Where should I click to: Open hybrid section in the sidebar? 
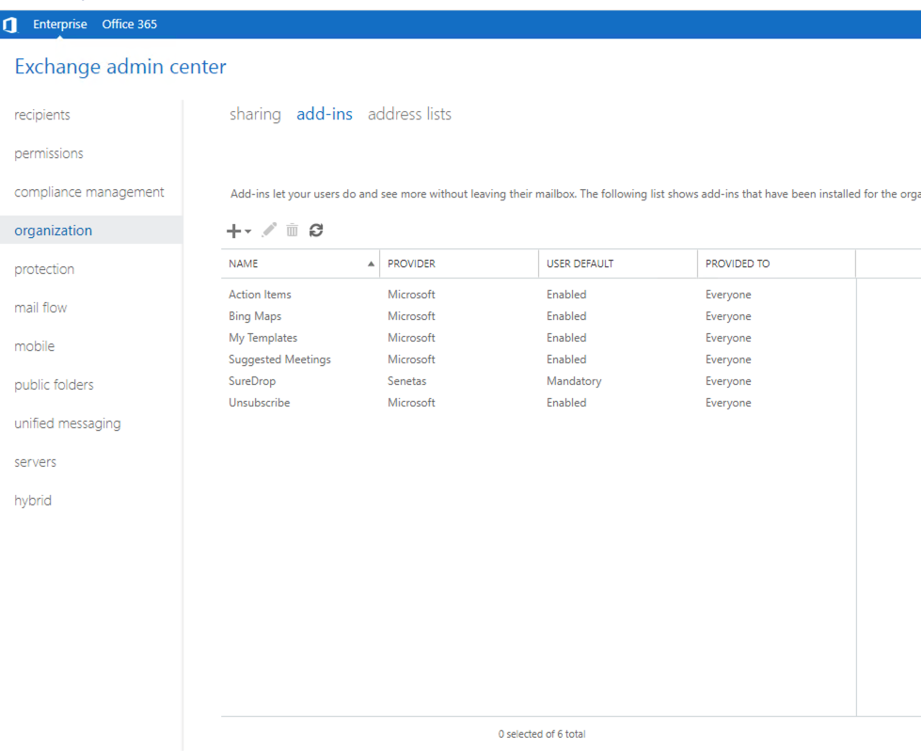click(x=33, y=501)
